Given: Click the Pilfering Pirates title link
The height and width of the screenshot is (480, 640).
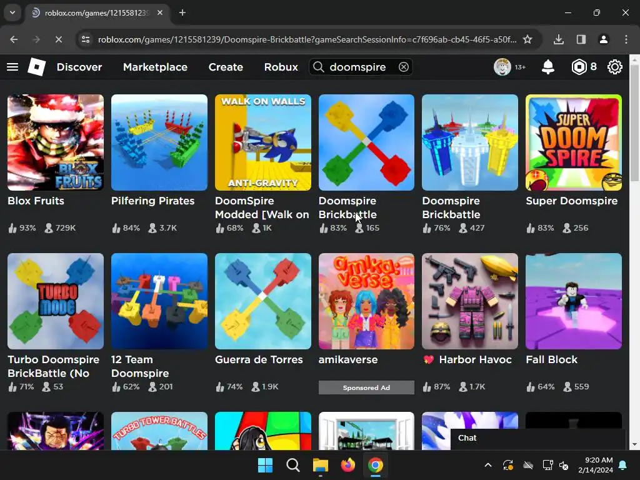Looking at the screenshot, I should (x=152, y=201).
